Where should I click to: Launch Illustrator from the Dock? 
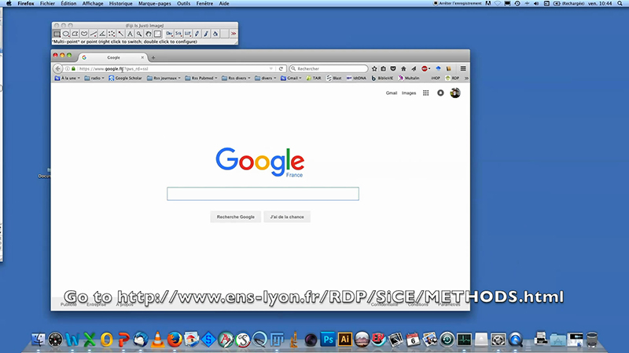(x=344, y=340)
